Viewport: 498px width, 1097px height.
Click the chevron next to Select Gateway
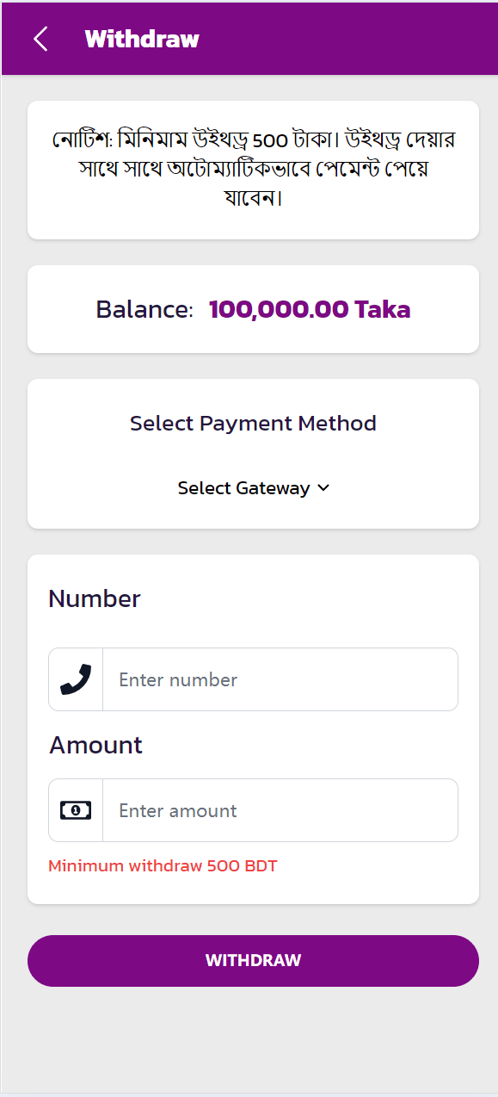323,488
